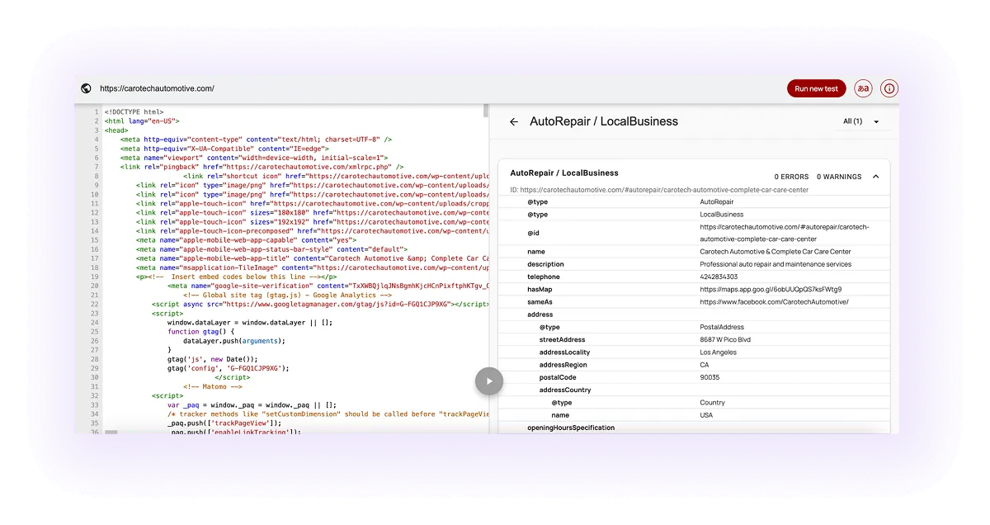The height and width of the screenshot is (525, 990).
Task: Click the addressCountry row label
Action: point(564,390)
